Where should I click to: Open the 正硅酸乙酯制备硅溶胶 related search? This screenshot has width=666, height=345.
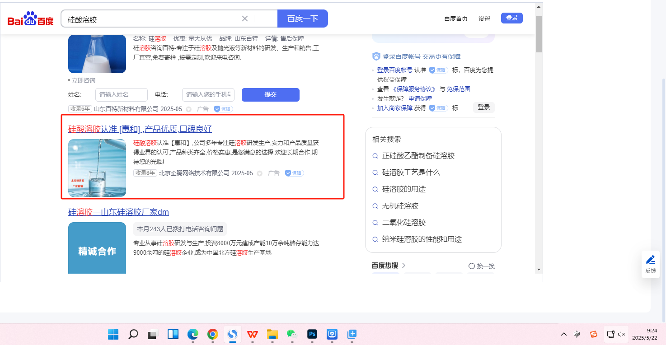tap(418, 156)
